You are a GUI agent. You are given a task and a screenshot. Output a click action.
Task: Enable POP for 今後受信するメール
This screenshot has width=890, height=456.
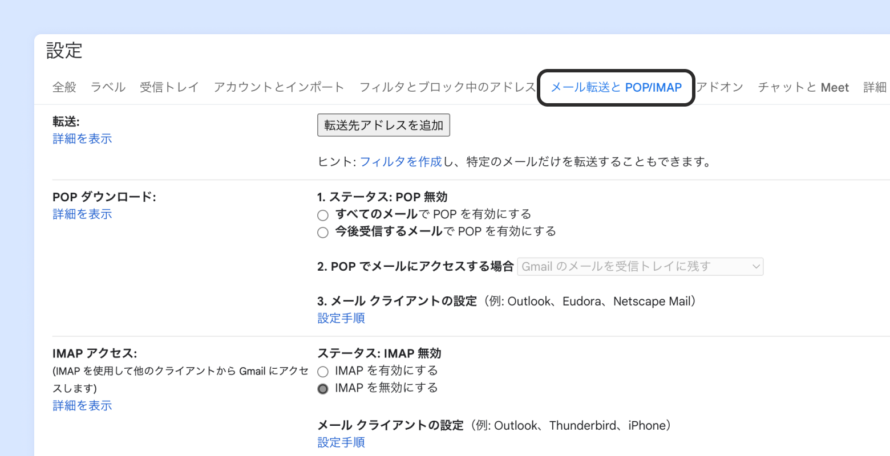click(323, 232)
